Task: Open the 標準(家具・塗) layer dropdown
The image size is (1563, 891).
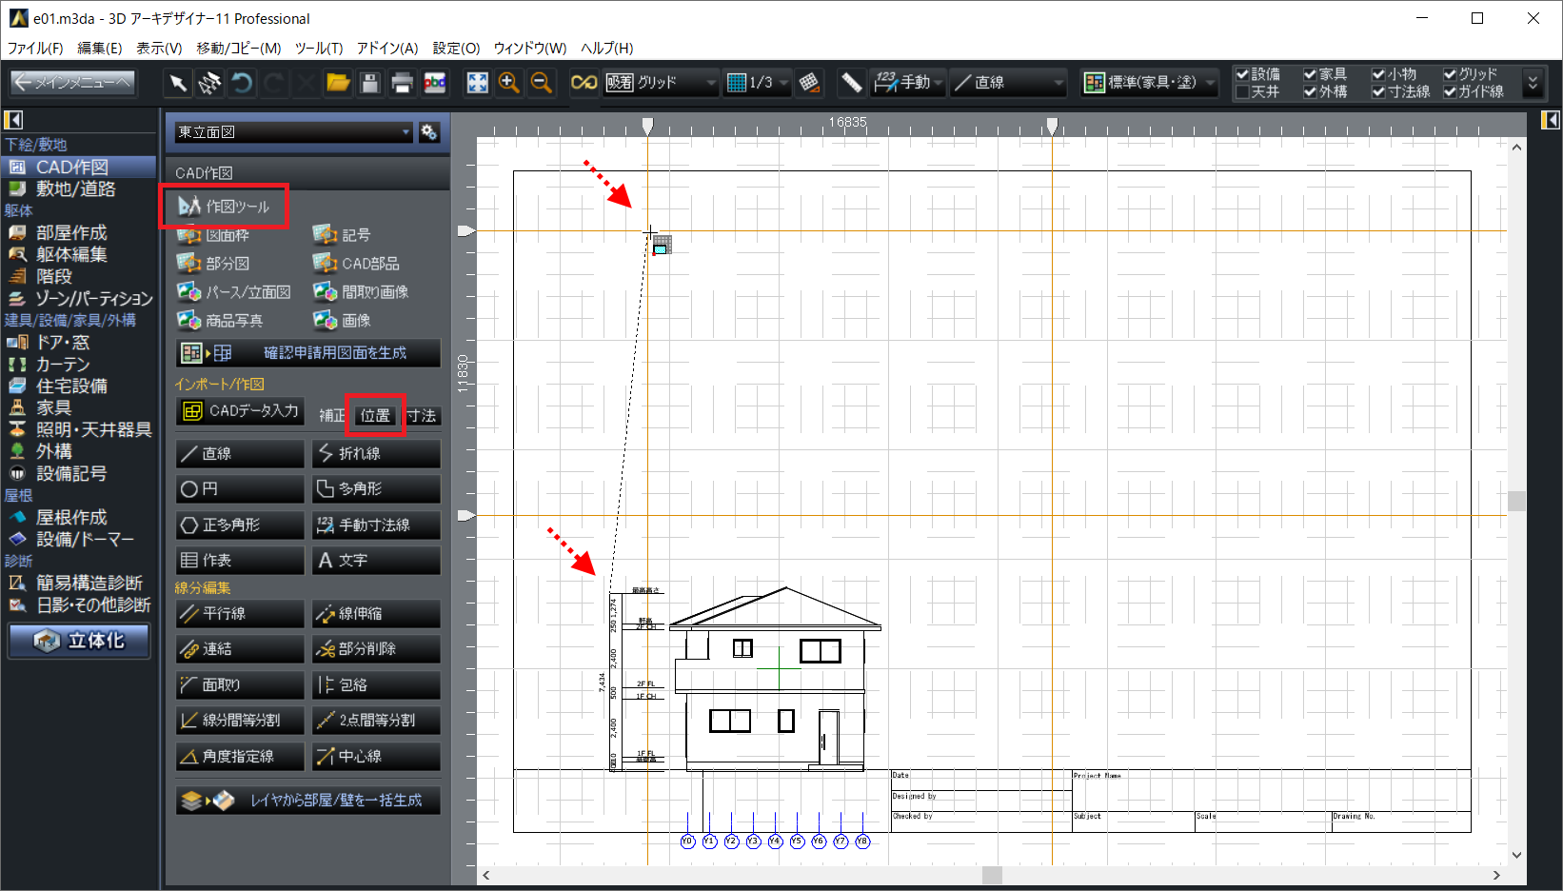Action: tap(1211, 84)
